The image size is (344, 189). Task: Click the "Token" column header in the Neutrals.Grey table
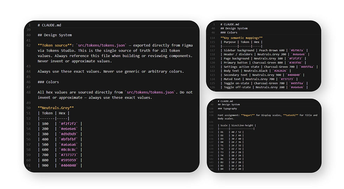pos(47,113)
